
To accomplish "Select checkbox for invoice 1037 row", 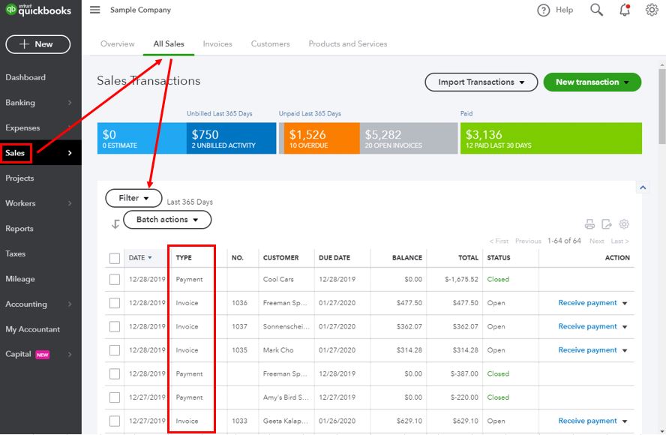I will [x=115, y=327].
